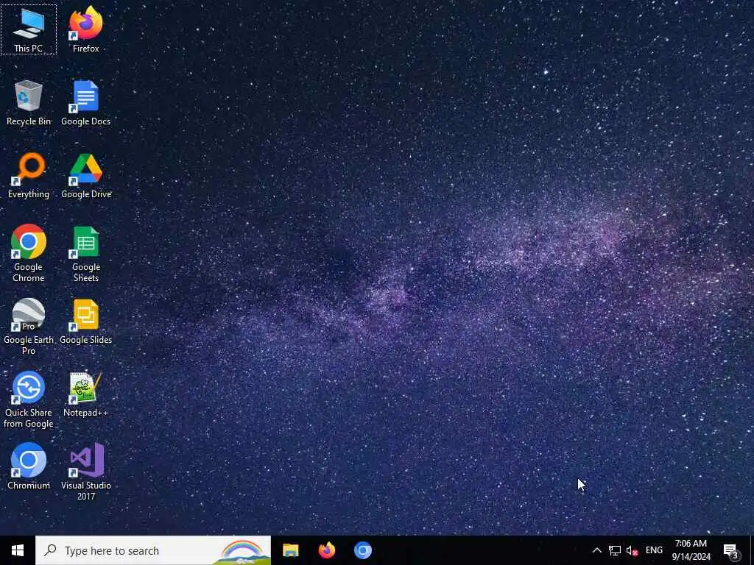Click the rainbow search highlight image
Image resolution: width=754 pixels, height=565 pixels.
pyautogui.click(x=242, y=552)
